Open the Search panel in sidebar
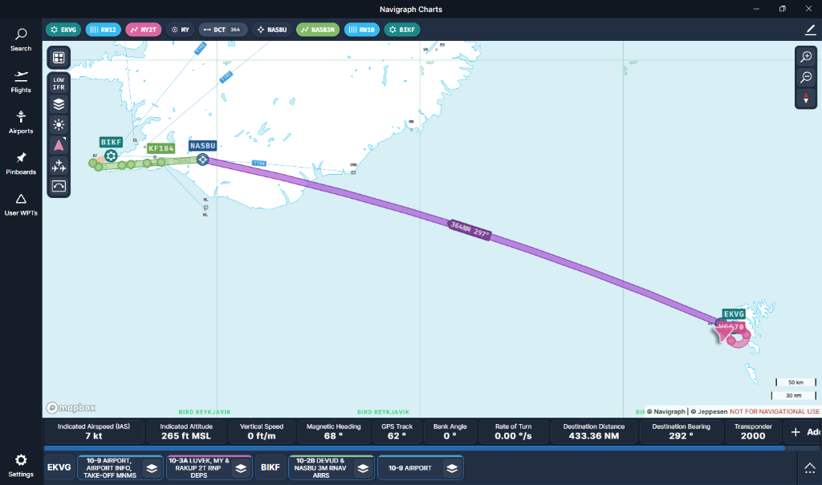 click(x=21, y=40)
